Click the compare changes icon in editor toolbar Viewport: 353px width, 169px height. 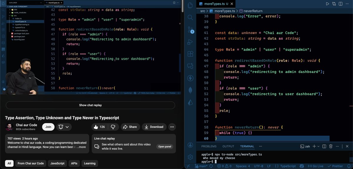[334, 4]
